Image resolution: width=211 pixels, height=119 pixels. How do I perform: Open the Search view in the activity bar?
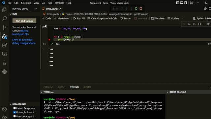(x=4, y=19)
